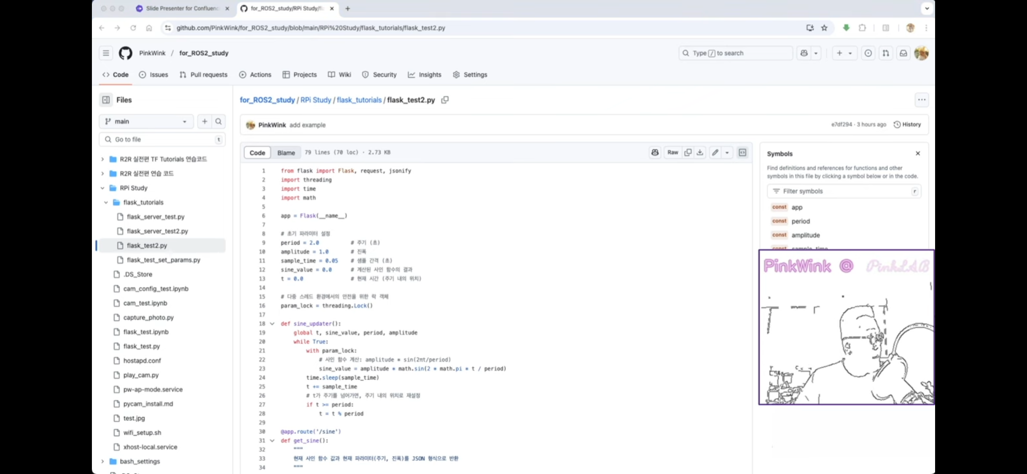Screen dimensions: 1027x474
Task: Go back in browser history
Action: [x=102, y=28]
